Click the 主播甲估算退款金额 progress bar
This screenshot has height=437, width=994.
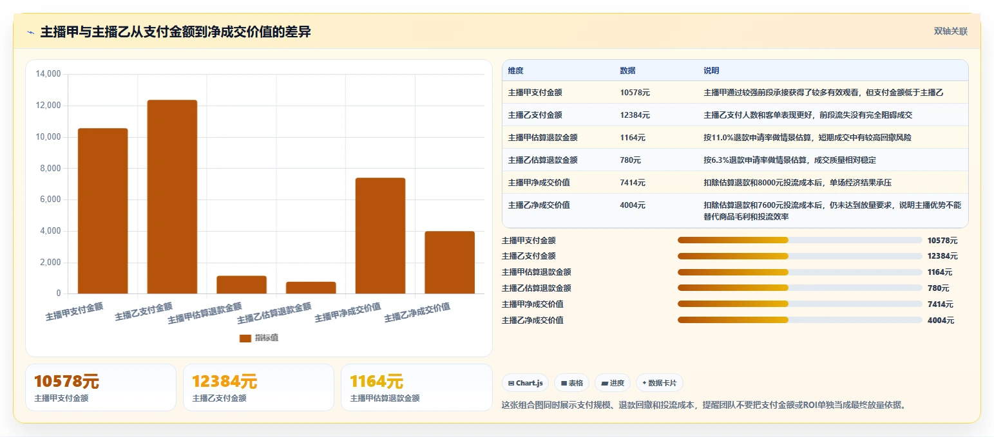(x=800, y=272)
